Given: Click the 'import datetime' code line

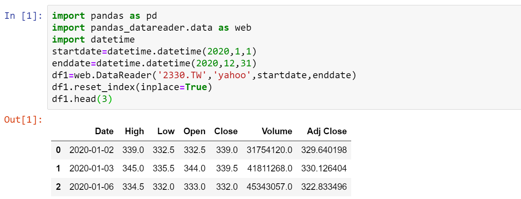Looking at the screenshot, I should (93, 39).
